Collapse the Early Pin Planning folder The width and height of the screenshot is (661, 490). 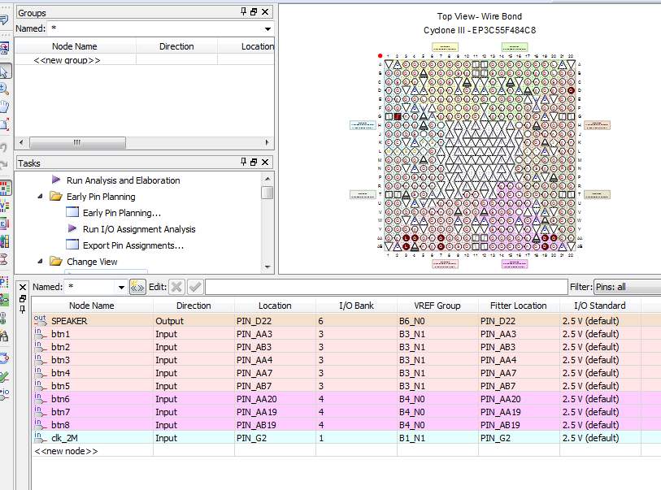point(41,197)
